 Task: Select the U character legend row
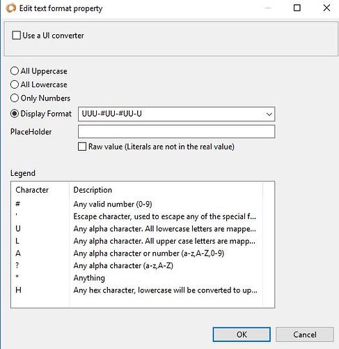click(x=136, y=229)
